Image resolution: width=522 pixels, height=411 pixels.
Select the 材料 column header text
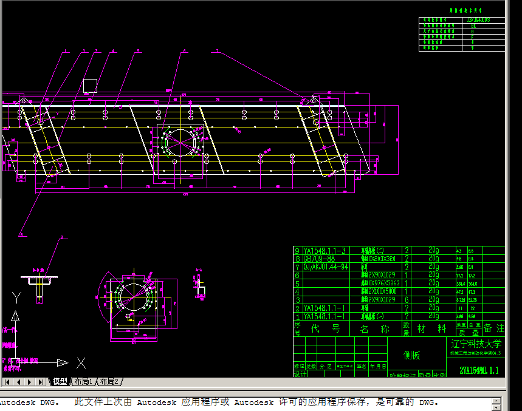[431, 329]
